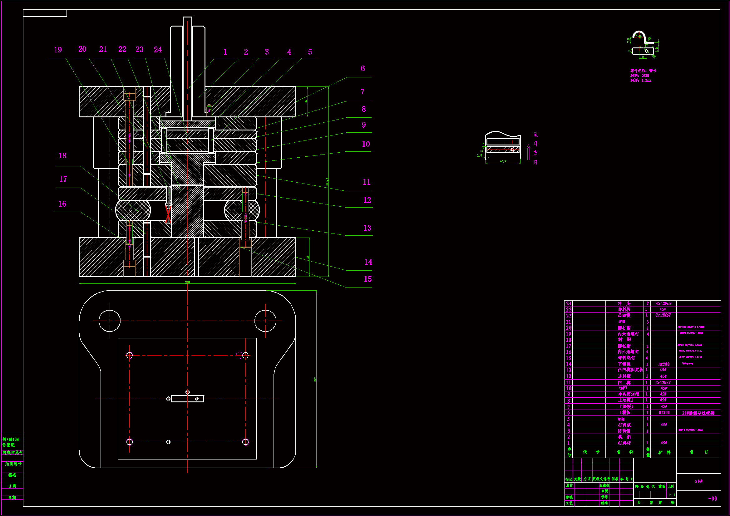
Task: Select the top-left guide post hole in the plan view
Action: point(109,321)
